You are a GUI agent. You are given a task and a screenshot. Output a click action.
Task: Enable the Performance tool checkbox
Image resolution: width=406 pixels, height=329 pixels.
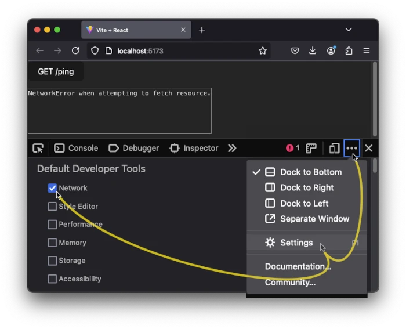tap(52, 225)
